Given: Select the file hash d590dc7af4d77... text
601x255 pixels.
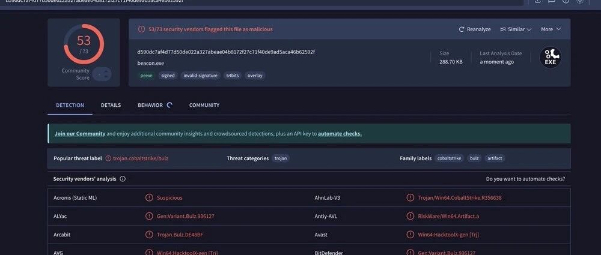Looking at the screenshot, I should 226,52.
